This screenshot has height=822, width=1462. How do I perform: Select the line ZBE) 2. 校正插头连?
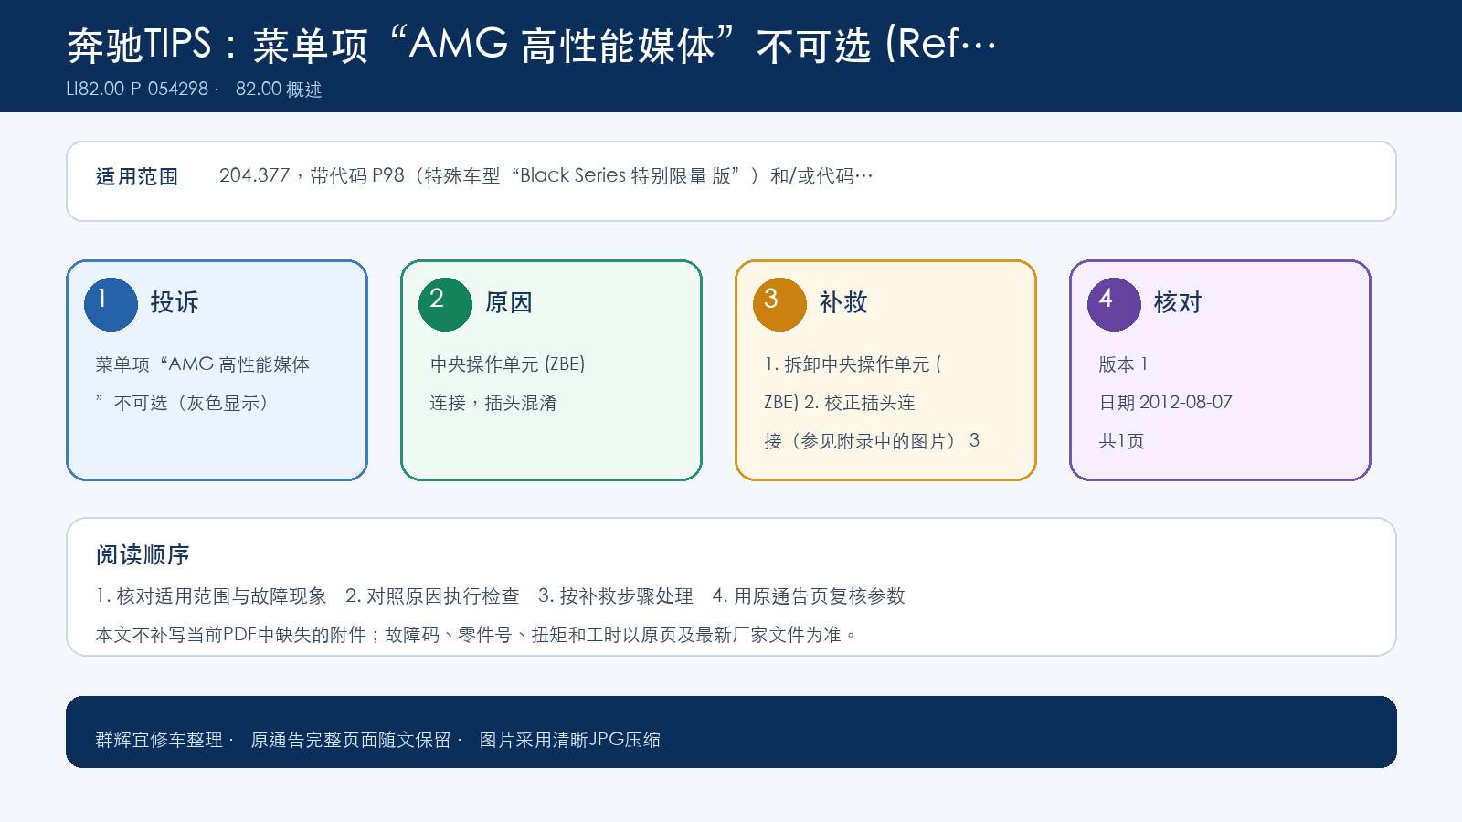tap(840, 403)
